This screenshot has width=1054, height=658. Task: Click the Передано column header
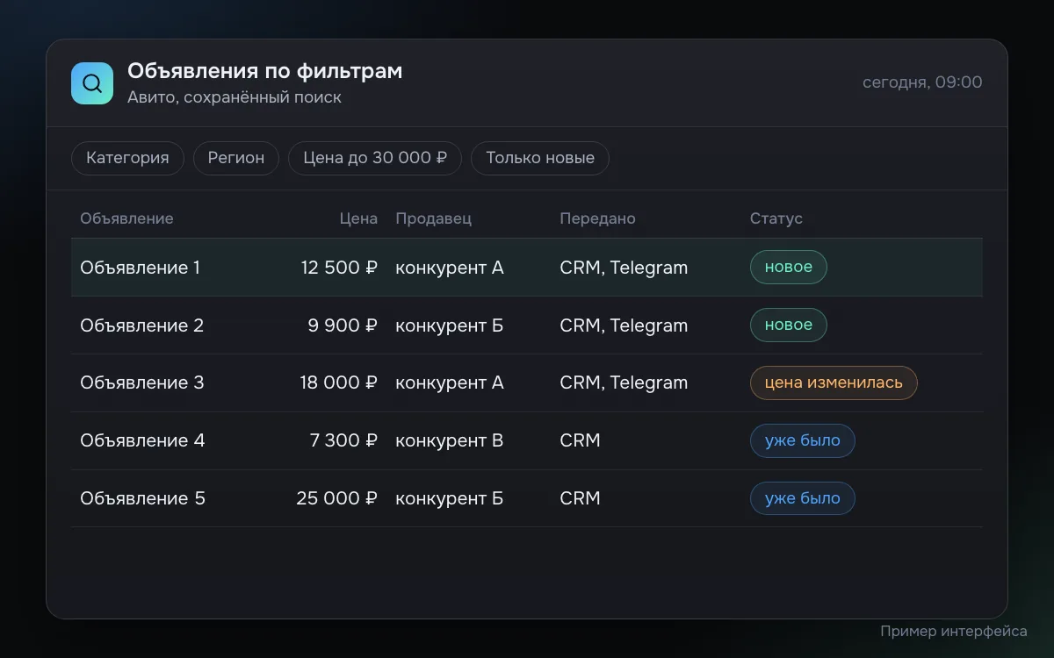(x=597, y=218)
